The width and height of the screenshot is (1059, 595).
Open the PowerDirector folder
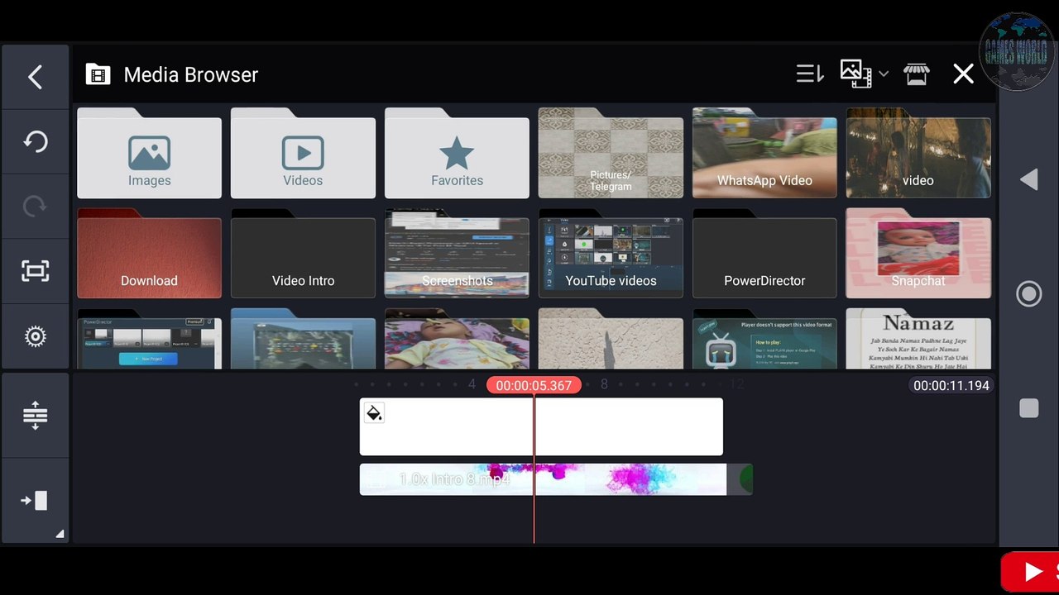coord(764,254)
